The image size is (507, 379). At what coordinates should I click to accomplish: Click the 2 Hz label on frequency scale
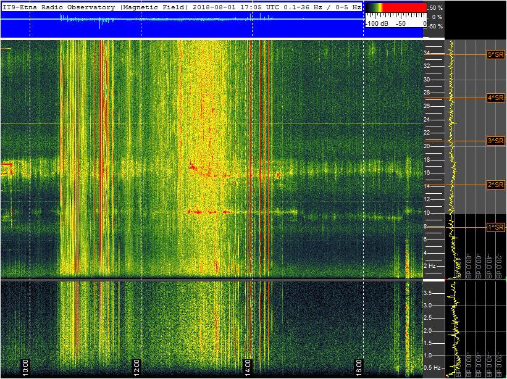click(430, 266)
